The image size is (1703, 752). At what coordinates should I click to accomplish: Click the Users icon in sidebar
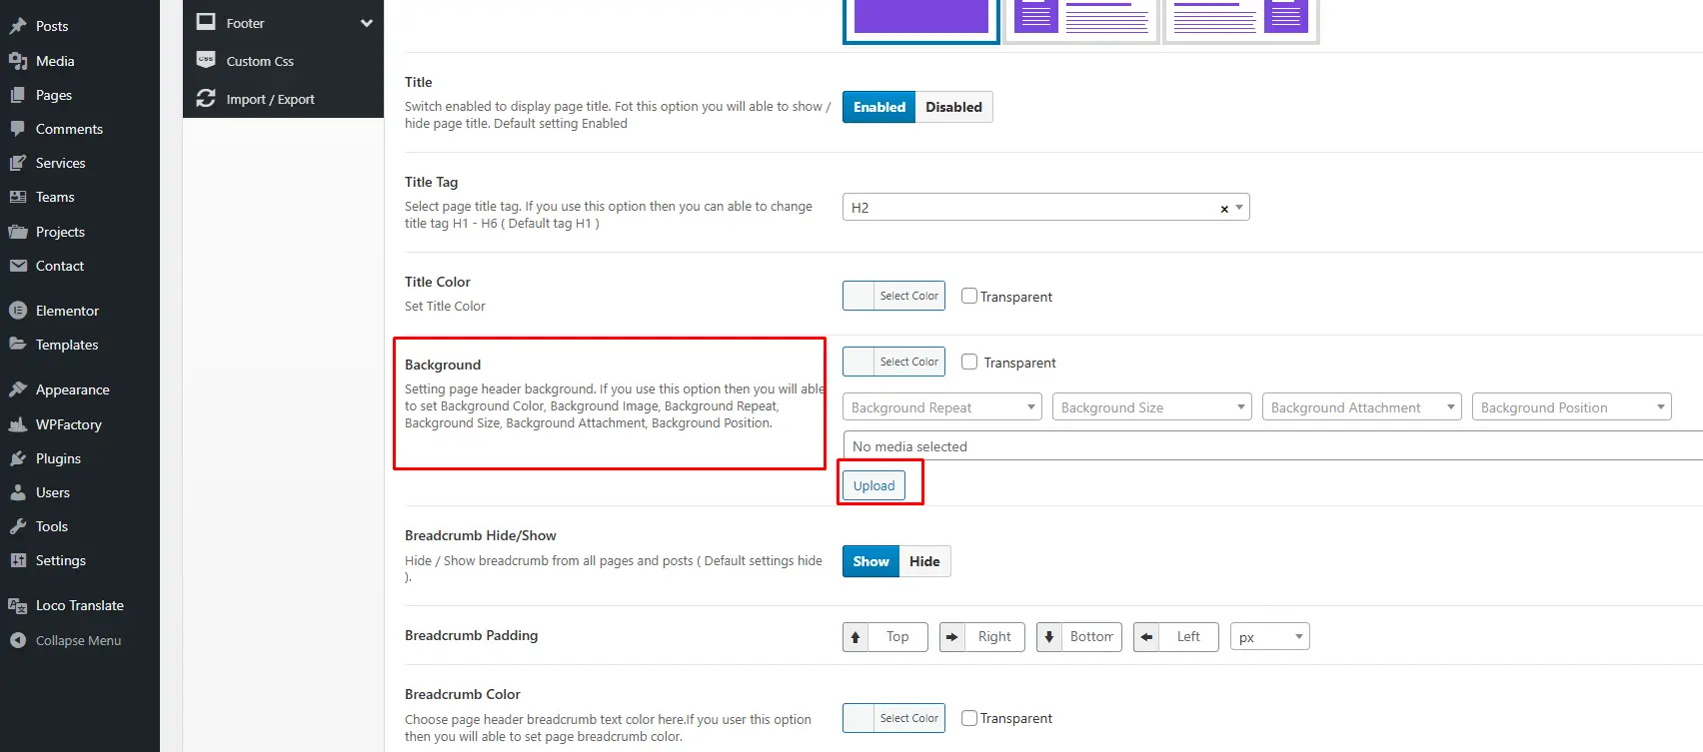(x=18, y=492)
